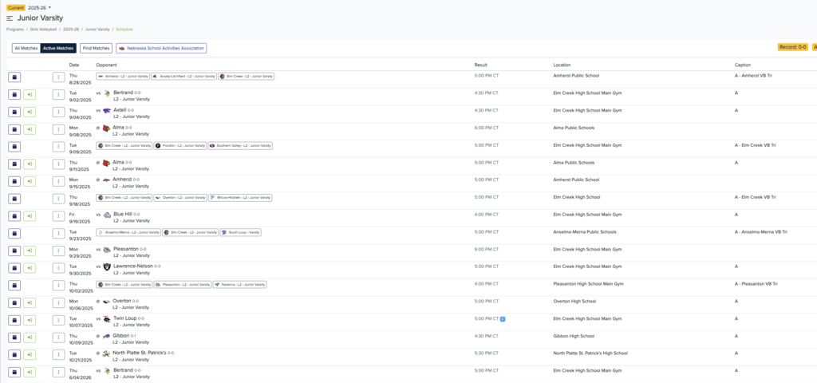
Task: Click green enter icon for Bertrand 6/04/2026
Action: click(x=30, y=372)
